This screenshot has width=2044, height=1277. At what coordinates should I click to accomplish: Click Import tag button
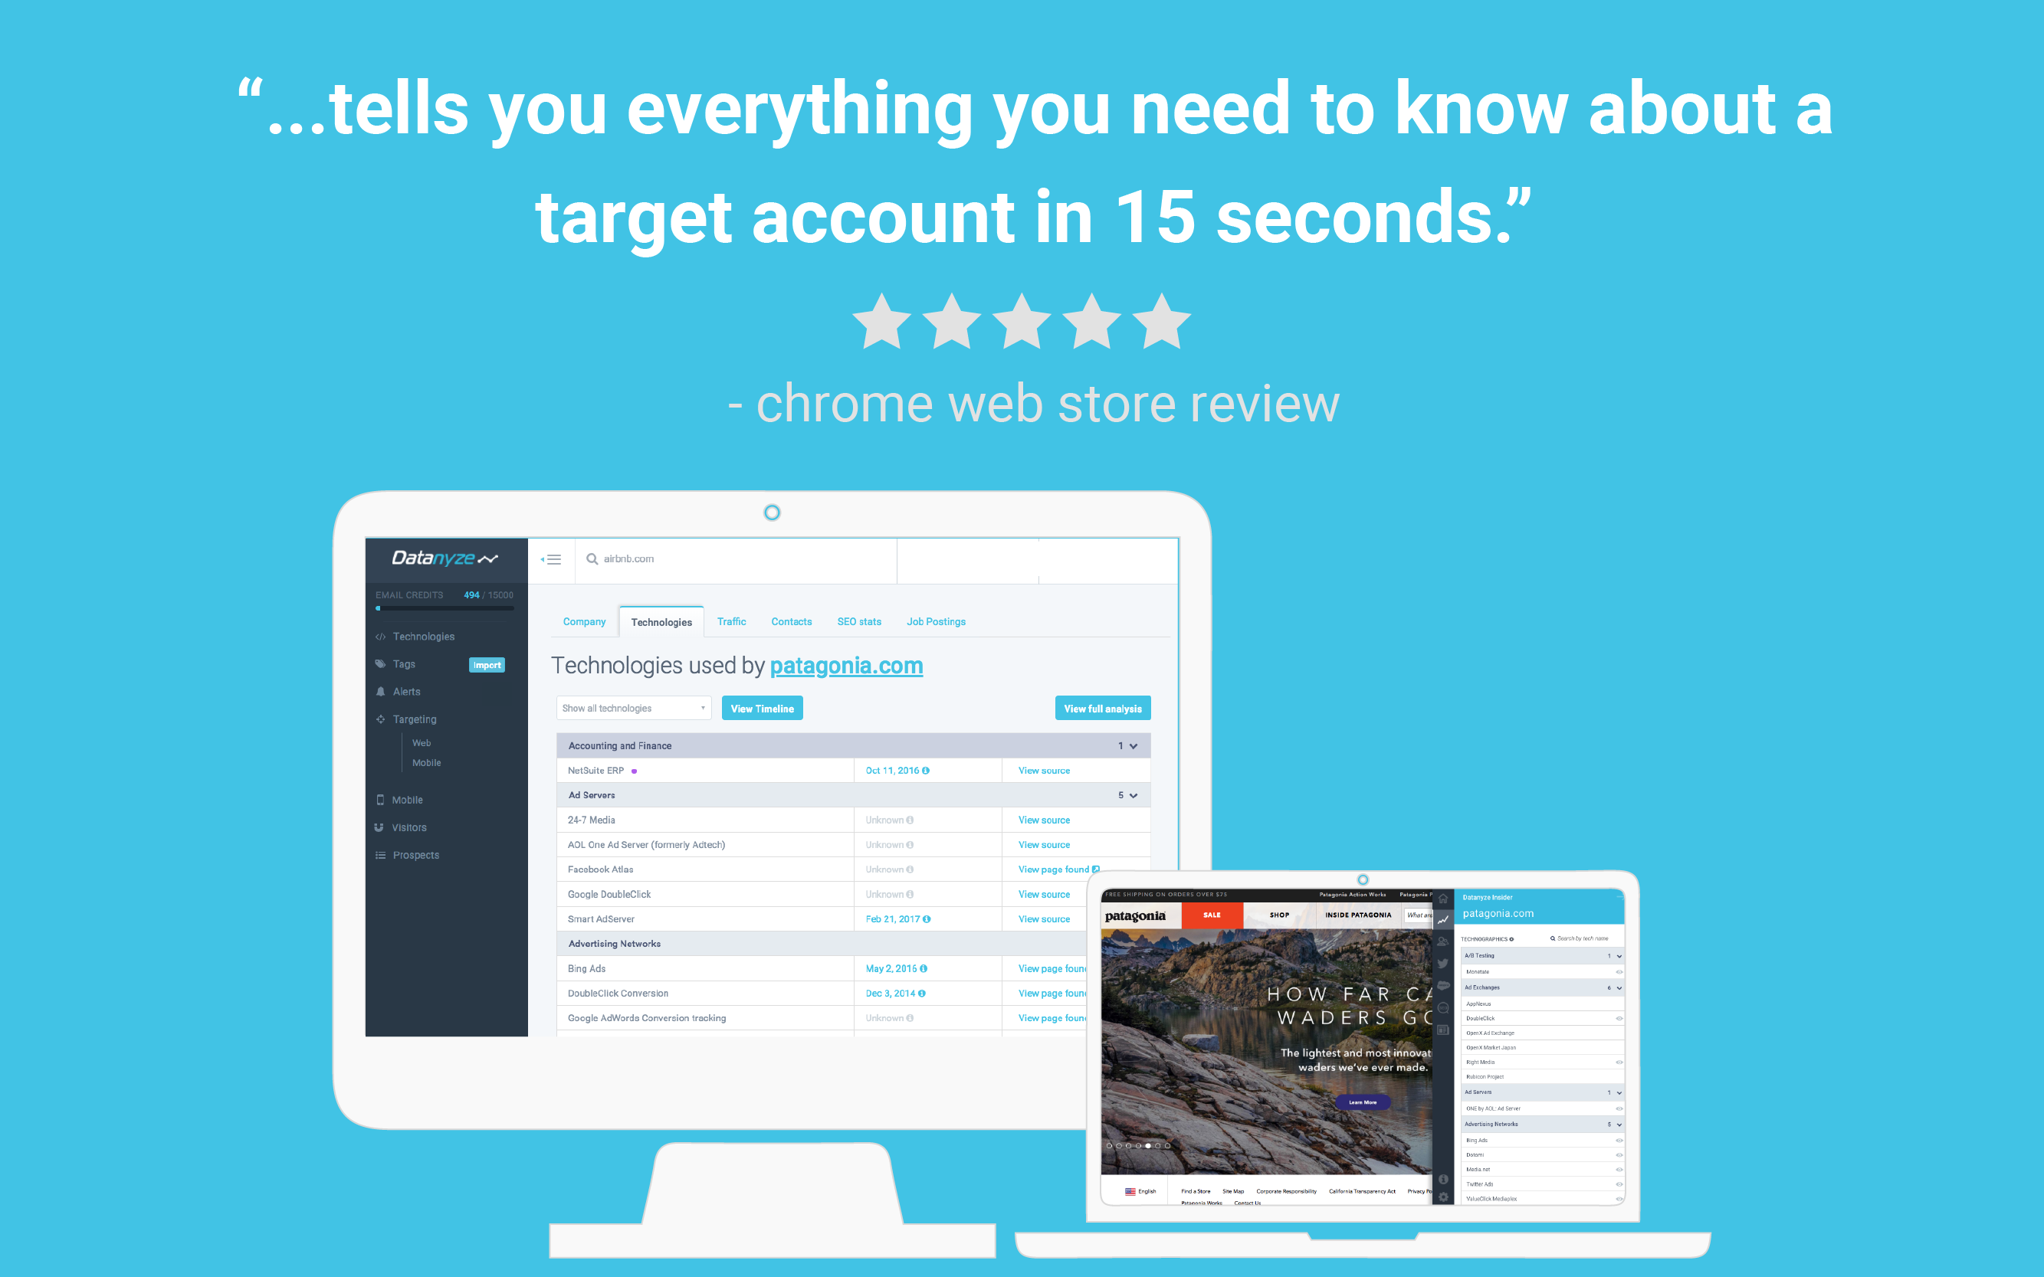tap(487, 666)
